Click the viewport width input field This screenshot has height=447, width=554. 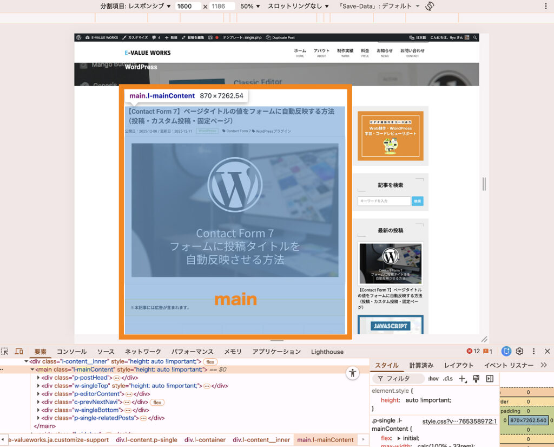click(x=188, y=6)
